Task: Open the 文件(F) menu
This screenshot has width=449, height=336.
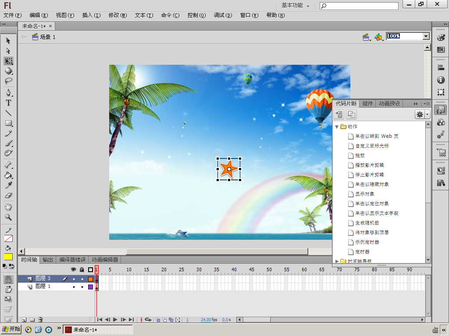Action: point(12,15)
